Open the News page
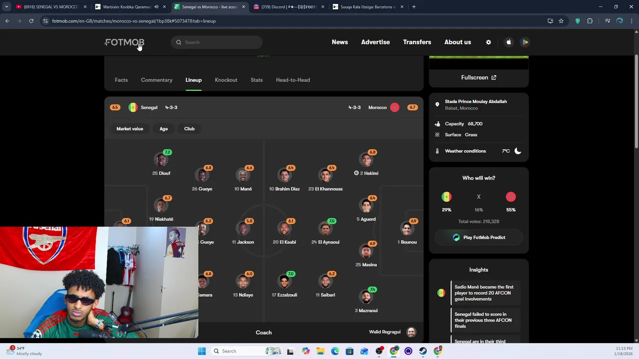Viewport: 639px width, 359px height. point(340,42)
